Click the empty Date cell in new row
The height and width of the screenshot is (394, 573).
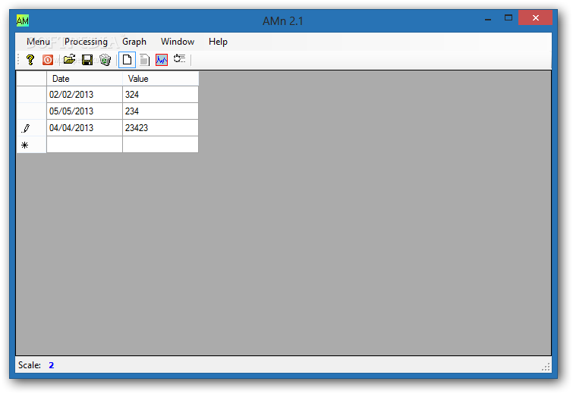coord(84,145)
